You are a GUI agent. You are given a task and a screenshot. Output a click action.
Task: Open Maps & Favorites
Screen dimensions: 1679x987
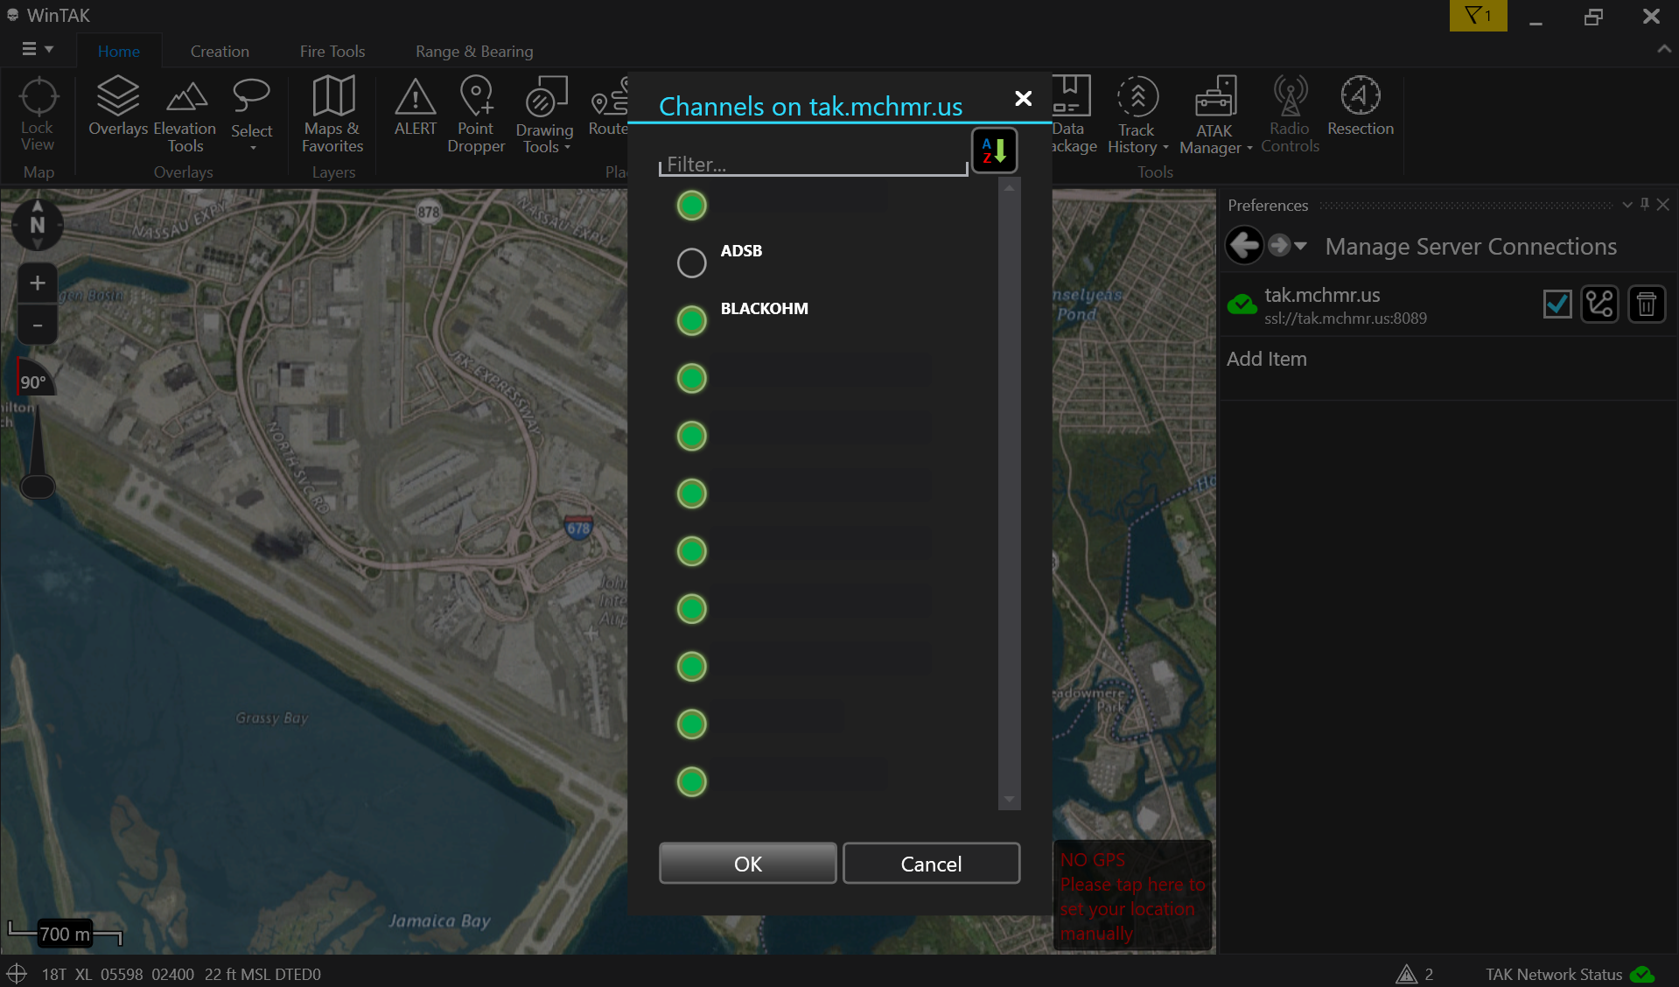pos(332,115)
